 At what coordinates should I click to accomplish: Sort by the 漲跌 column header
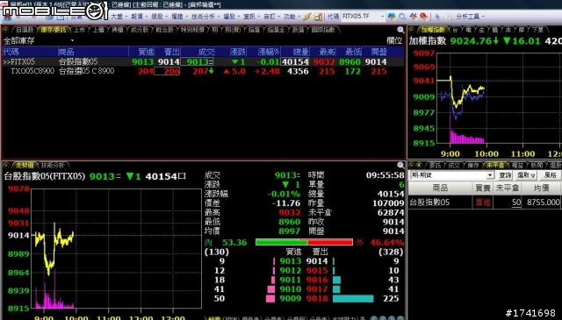pyautogui.click(x=231, y=52)
